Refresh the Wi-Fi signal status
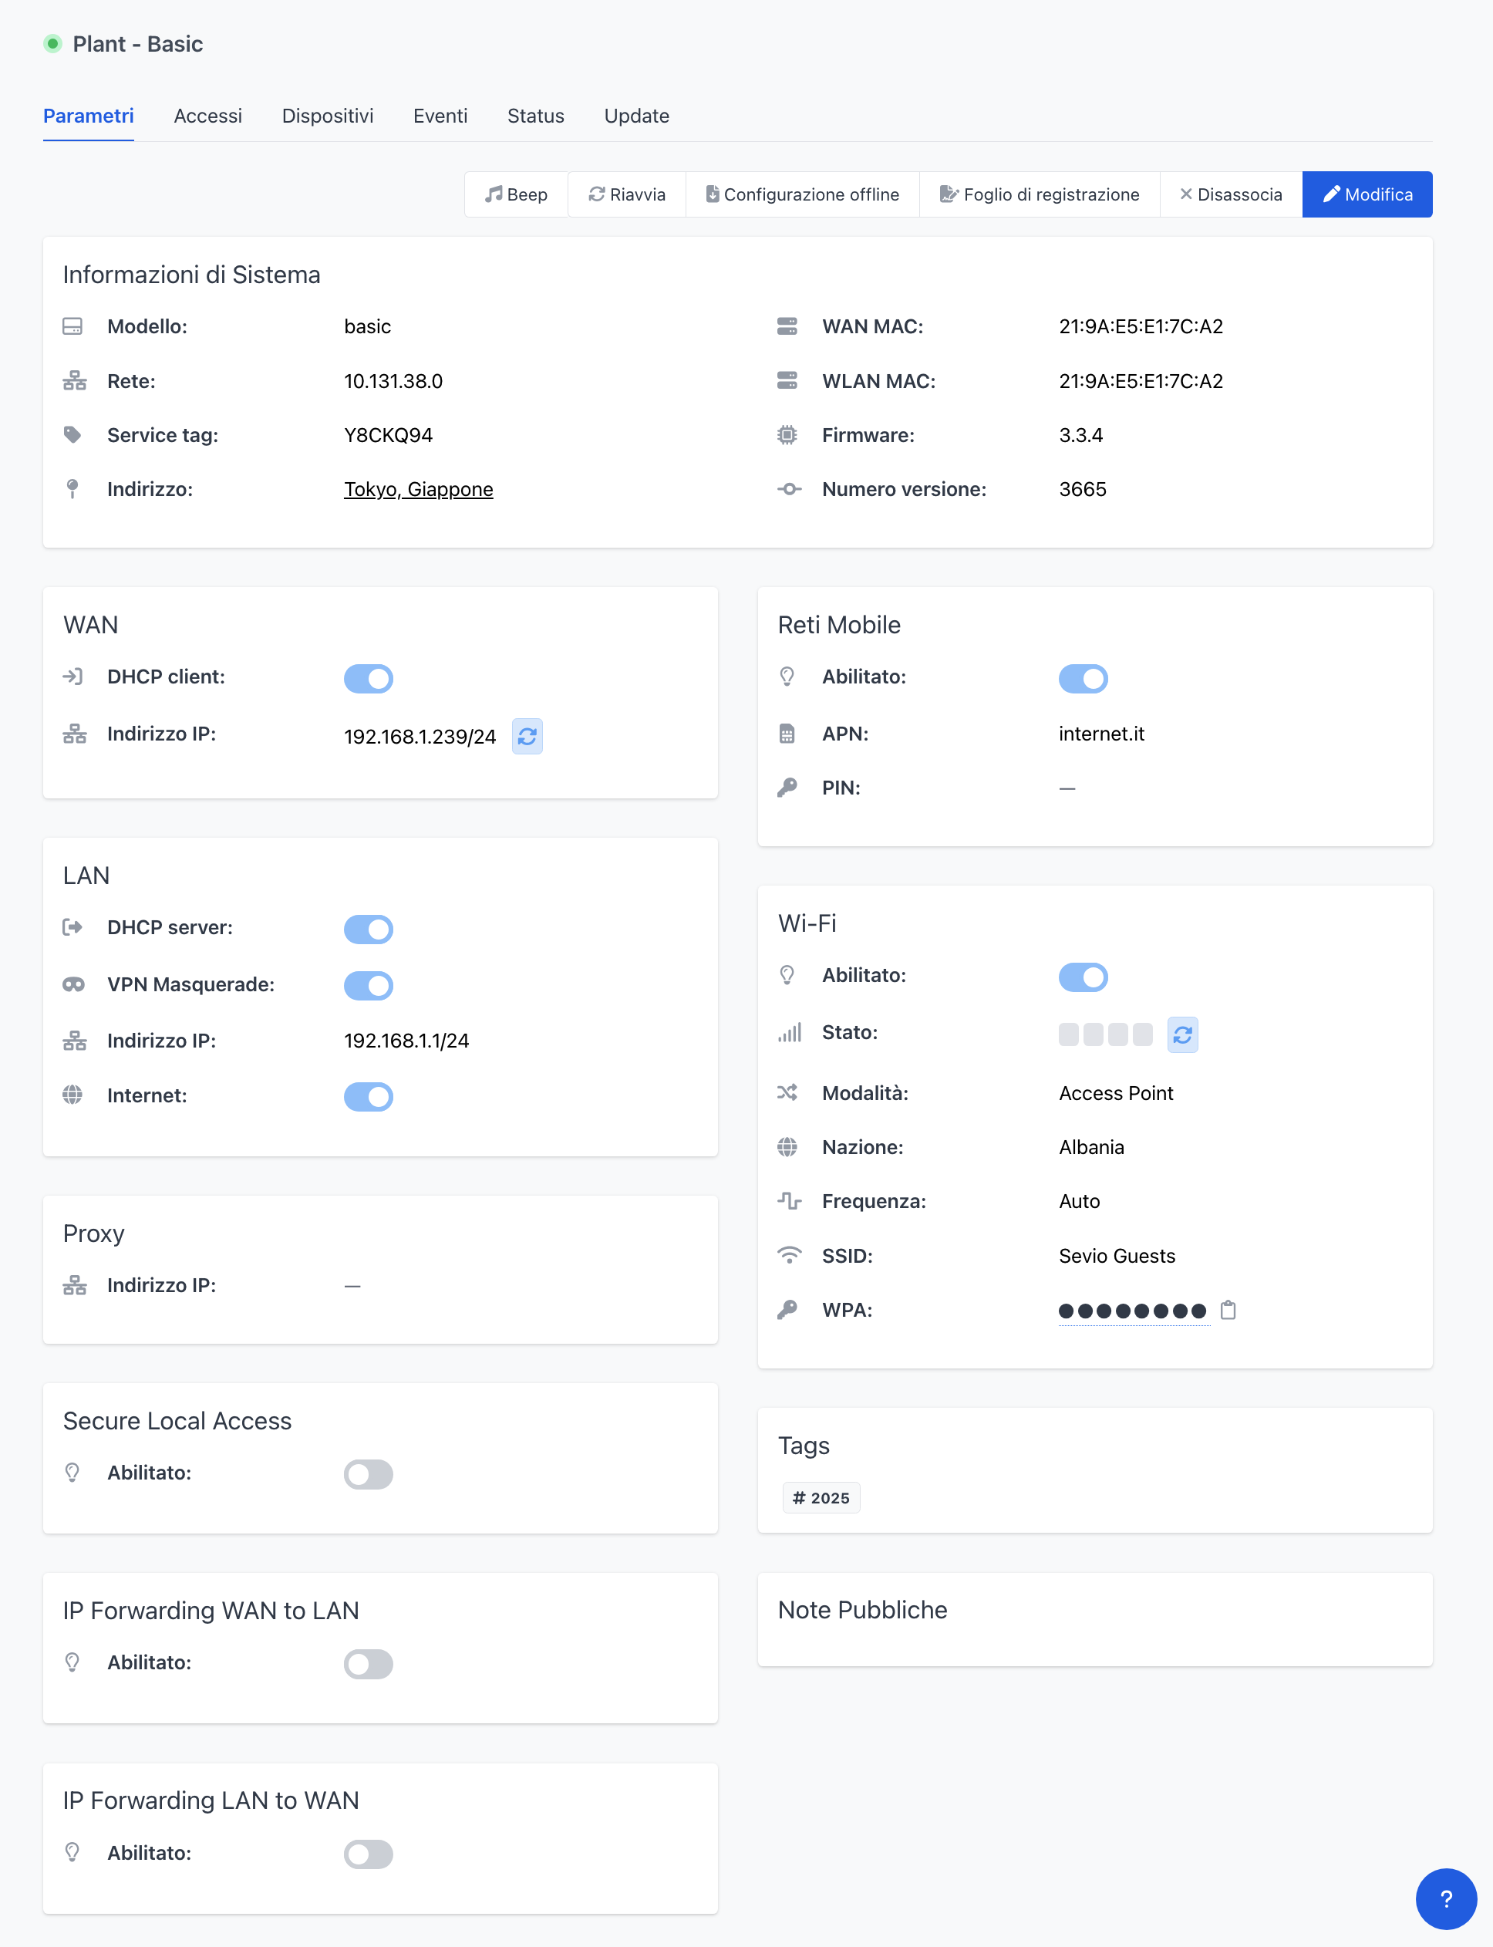Image resolution: width=1493 pixels, height=1947 pixels. click(x=1182, y=1035)
